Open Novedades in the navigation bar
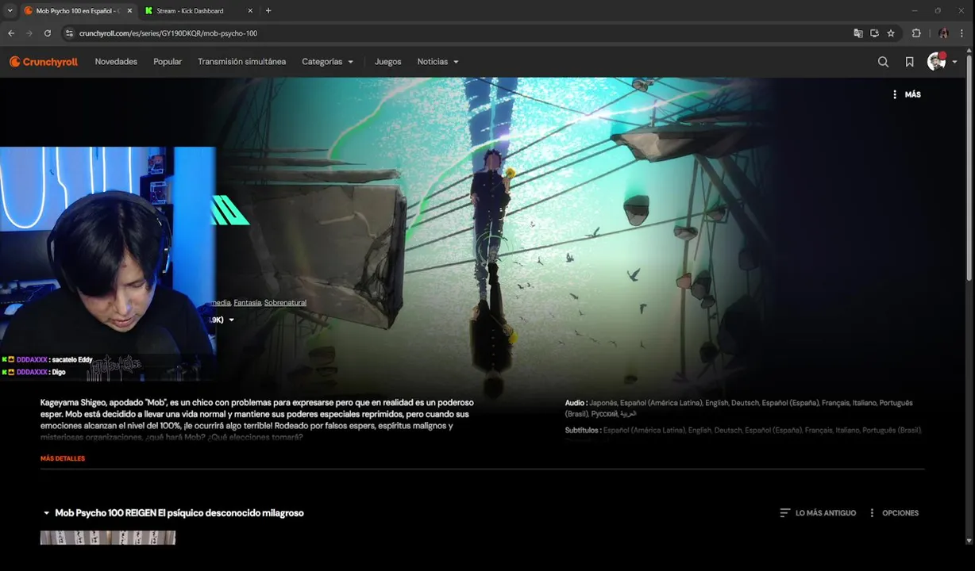975x571 pixels. 116,62
